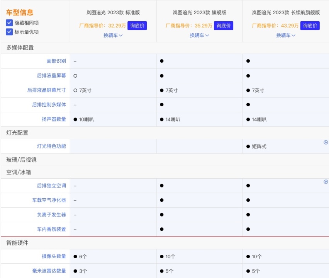Click 7英寸 screen size in 35.29万 旗舰版 column

[x=171, y=90]
